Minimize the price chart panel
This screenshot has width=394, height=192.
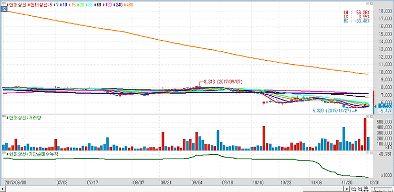[368, 4]
